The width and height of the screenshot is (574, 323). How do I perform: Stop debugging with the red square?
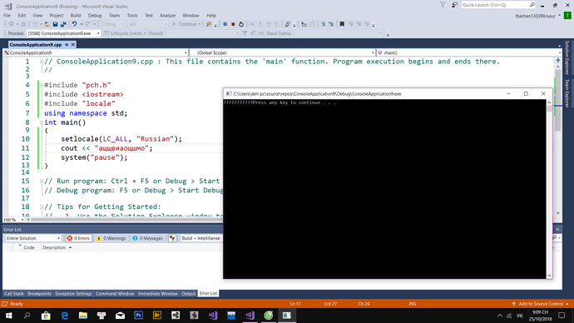[x=233, y=24]
